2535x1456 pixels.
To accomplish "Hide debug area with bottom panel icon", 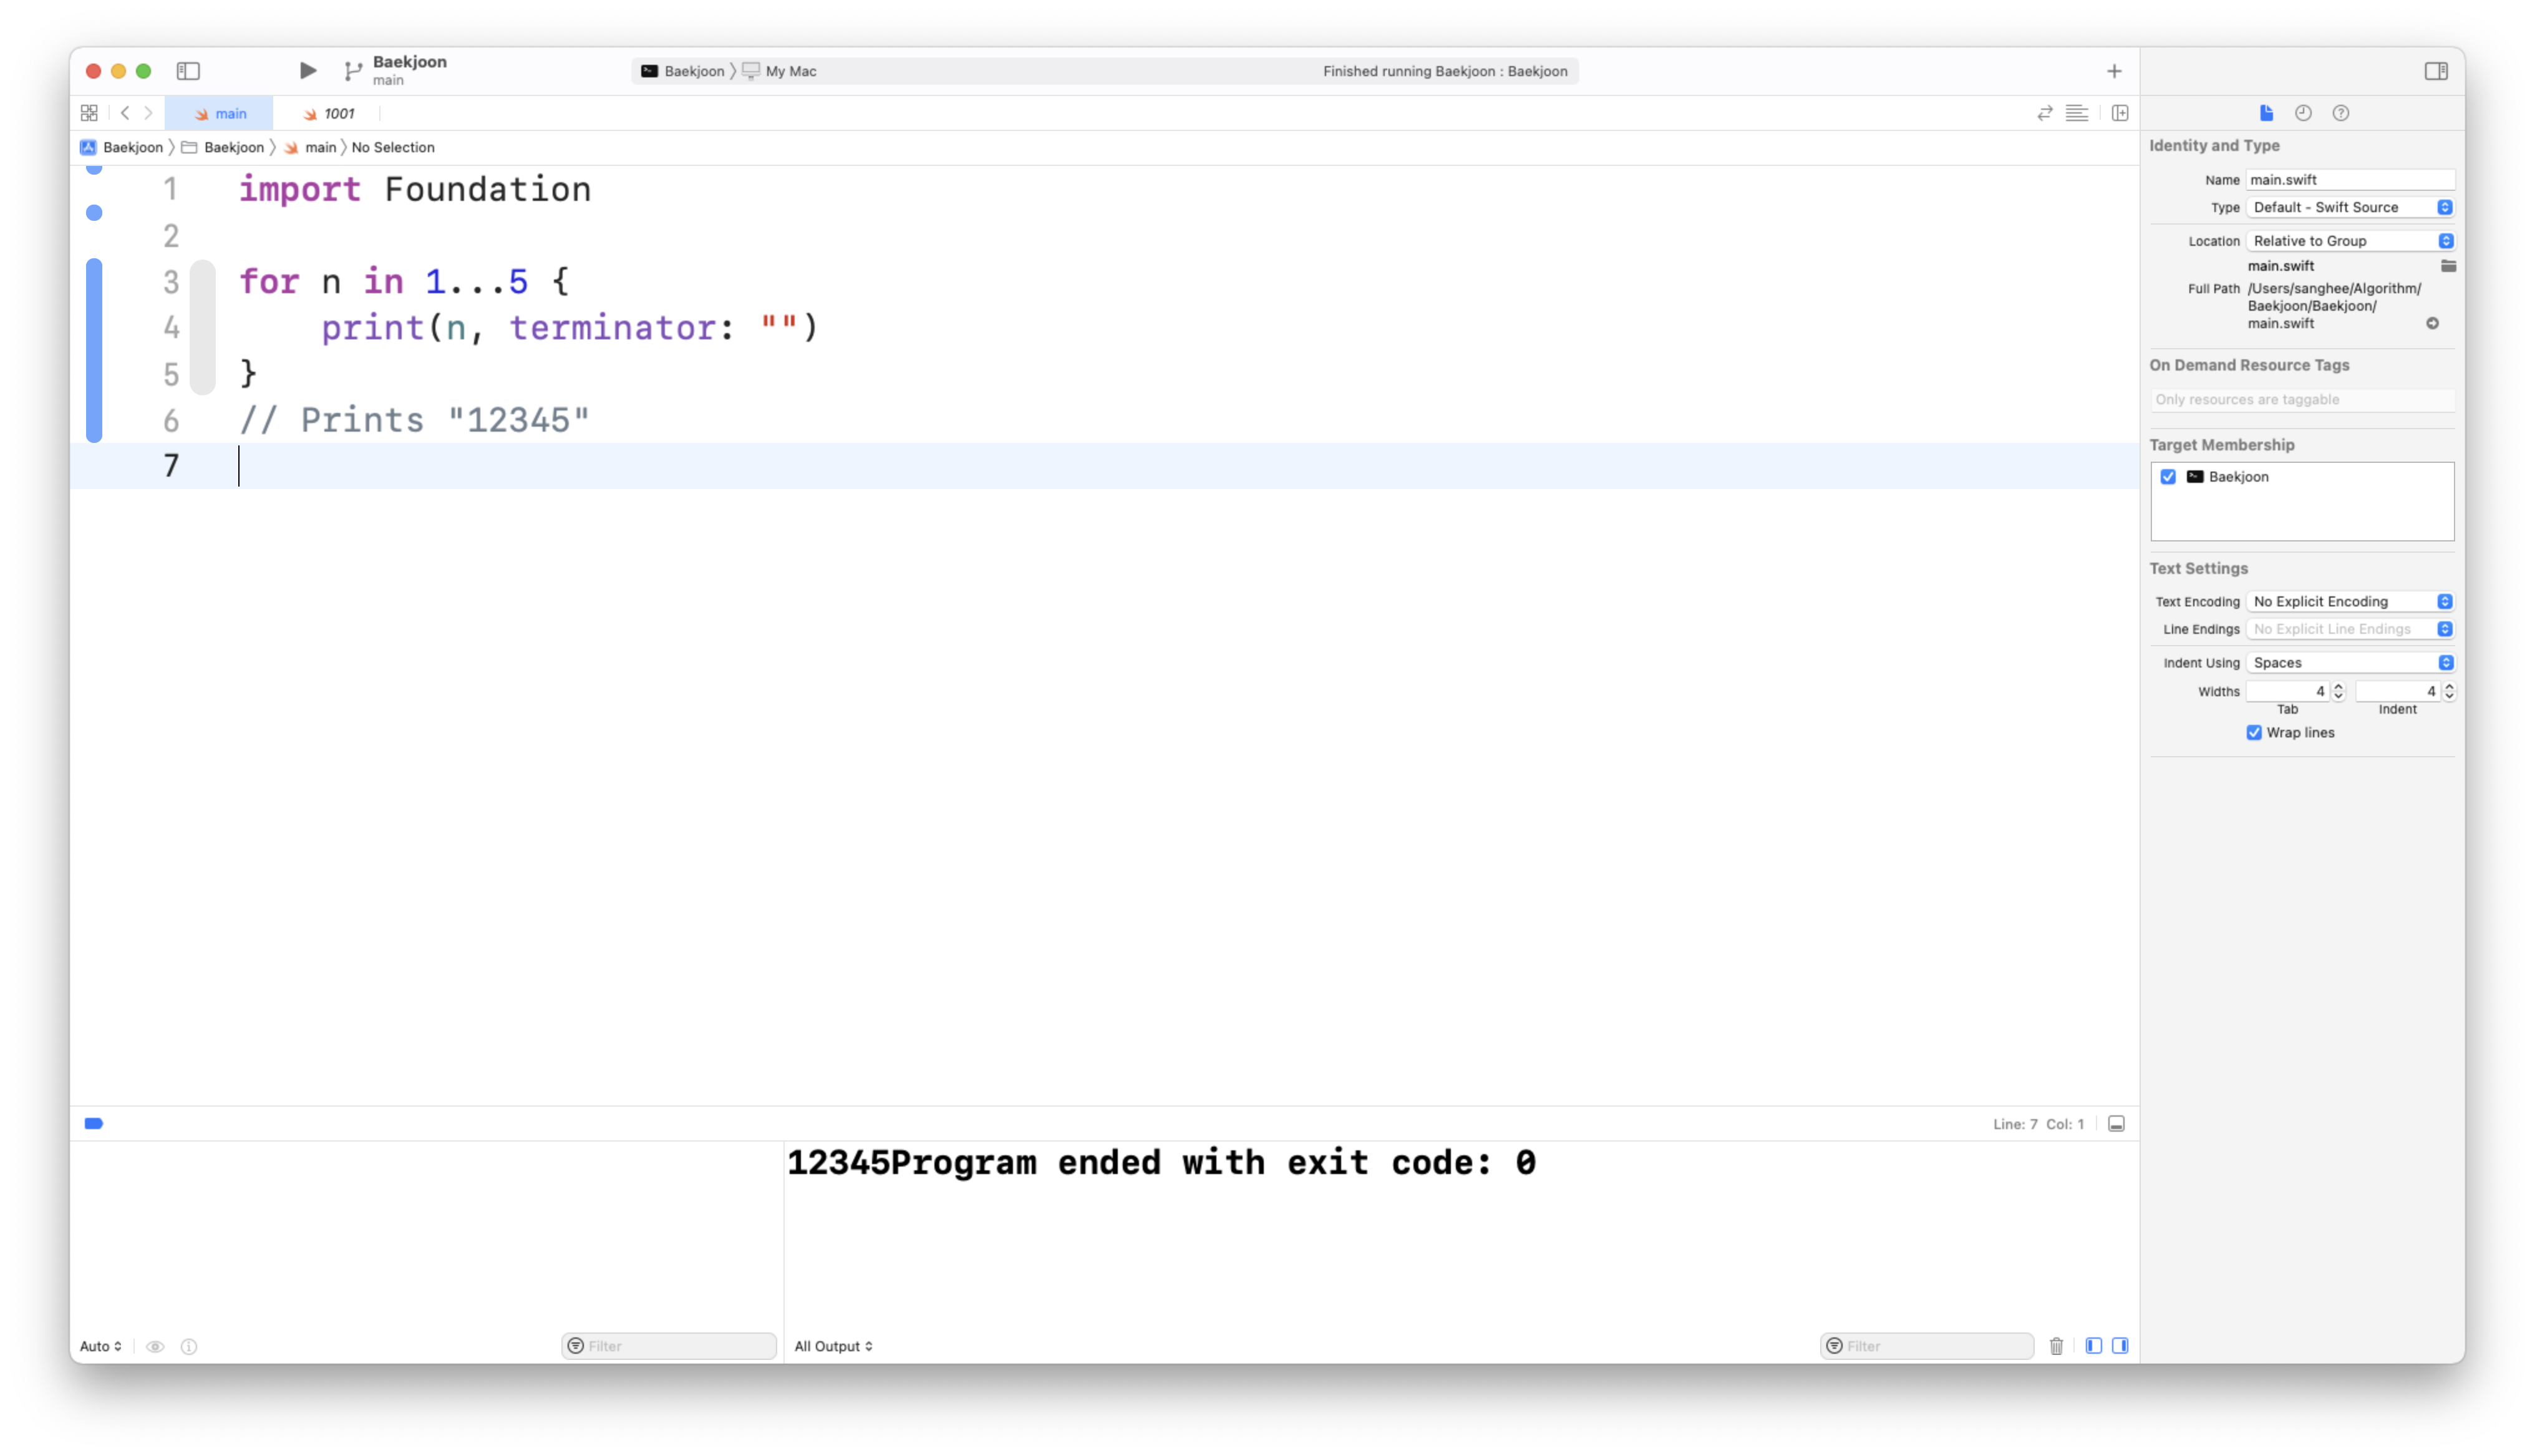I will [2116, 1124].
